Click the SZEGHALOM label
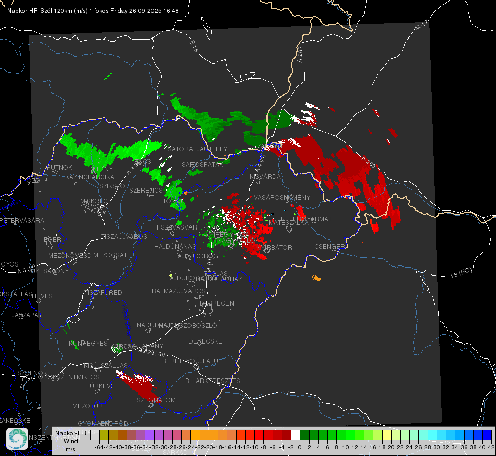 (x=156, y=400)
